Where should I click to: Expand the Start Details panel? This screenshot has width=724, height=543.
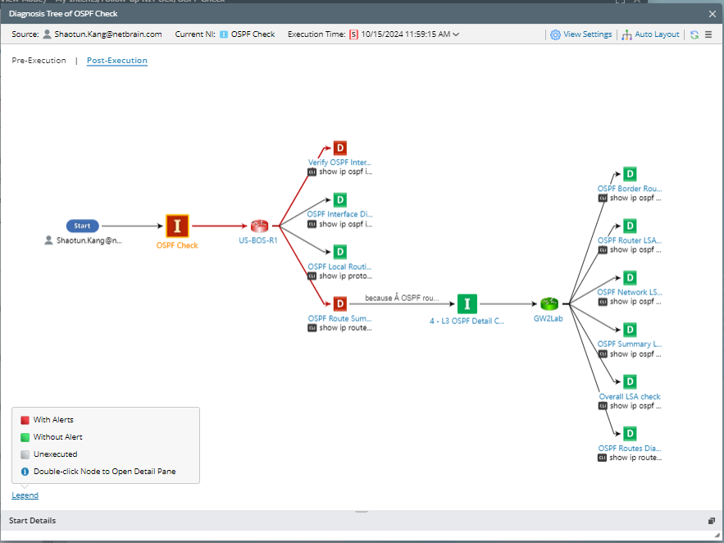[x=710, y=521]
